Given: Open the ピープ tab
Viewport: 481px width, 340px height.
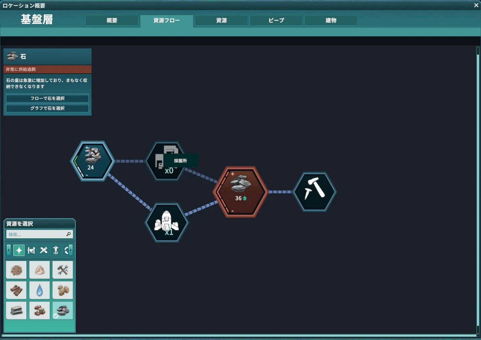Looking at the screenshot, I should pos(276,20).
